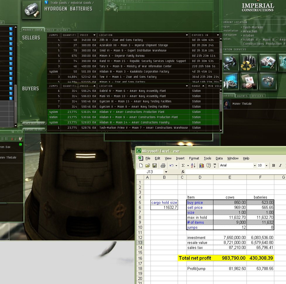The height and width of the screenshot is (284, 286).
Task: Open the Arial font name dropdown
Action: 255,166
